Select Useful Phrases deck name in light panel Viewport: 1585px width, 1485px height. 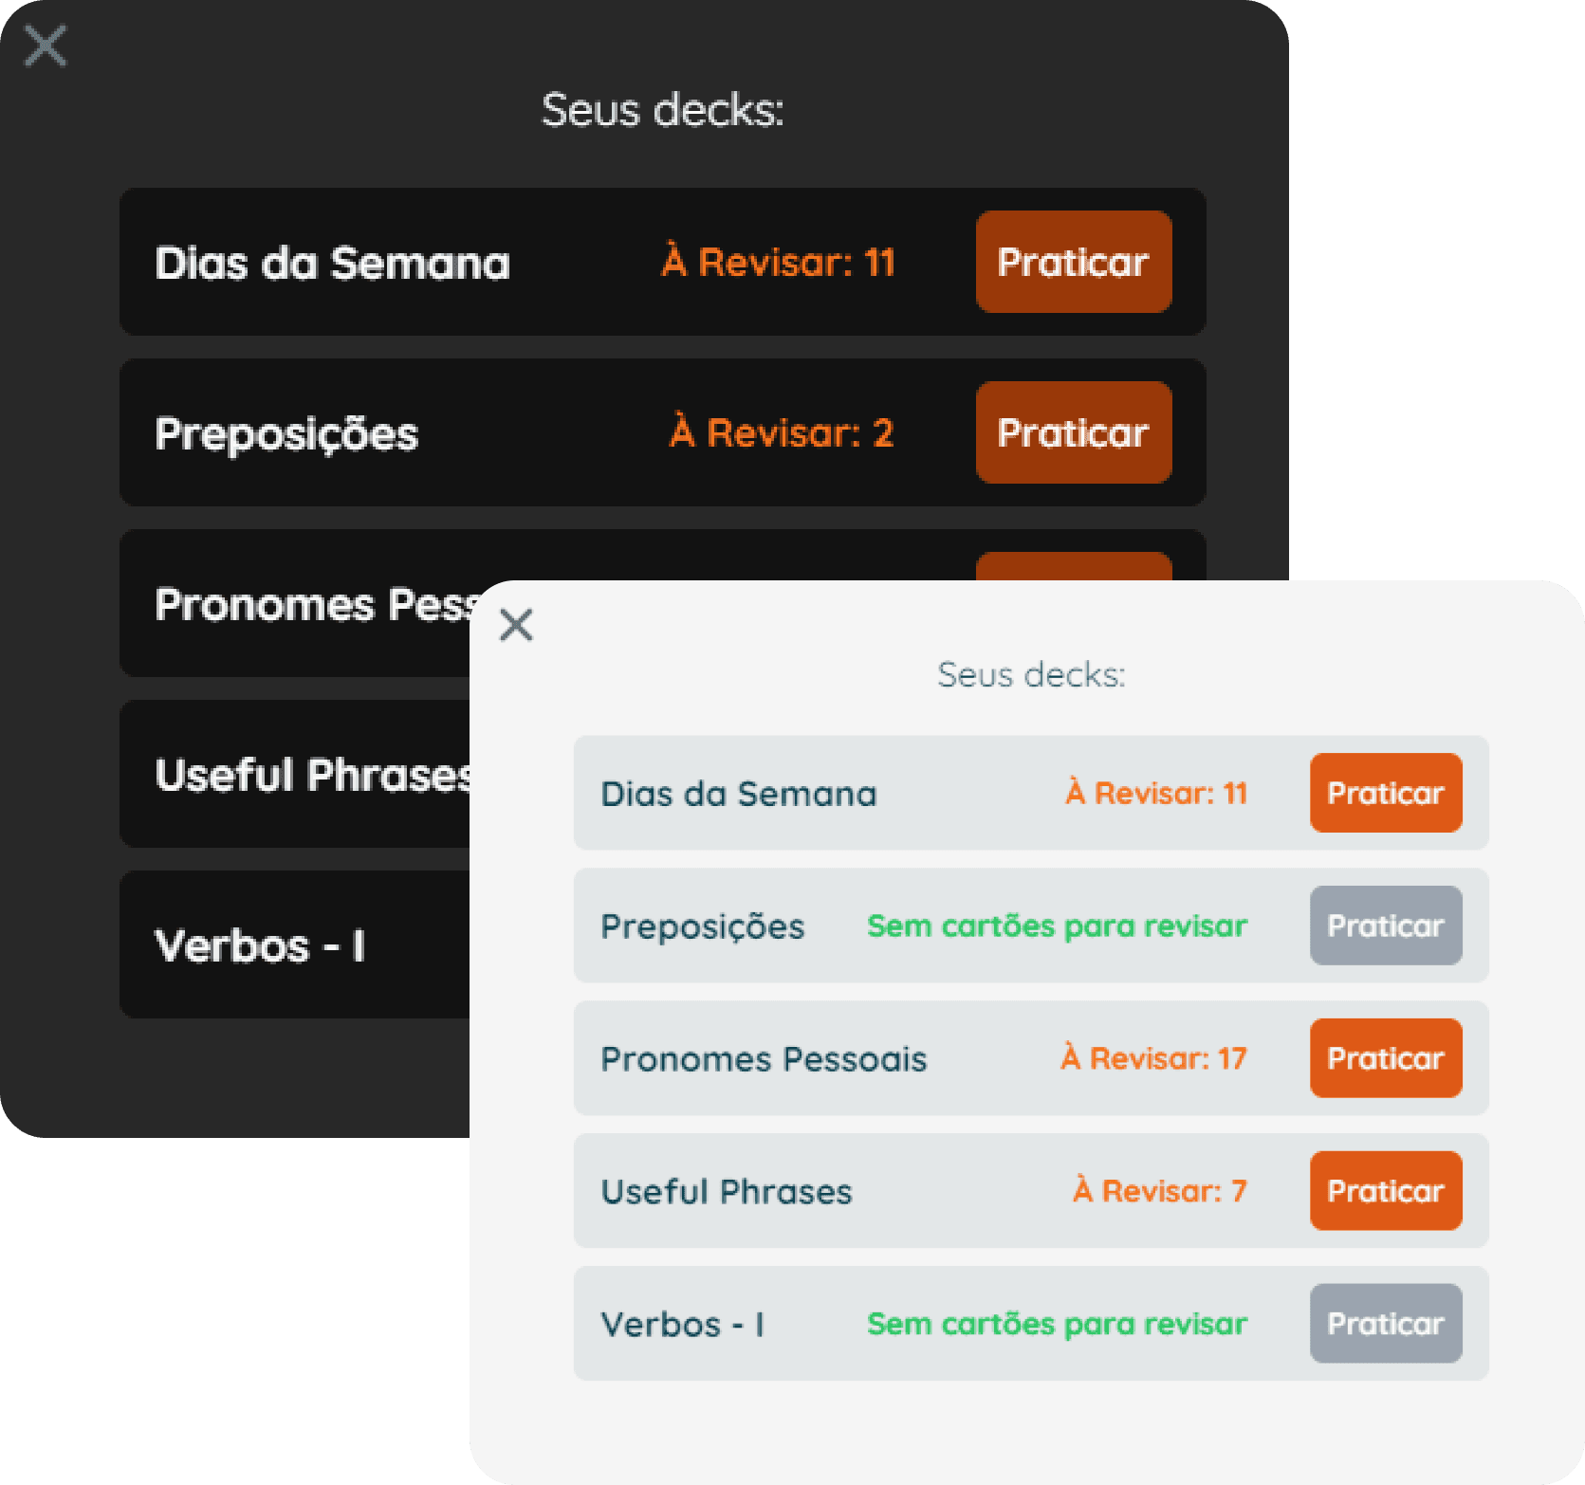[x=727, y=1192]
